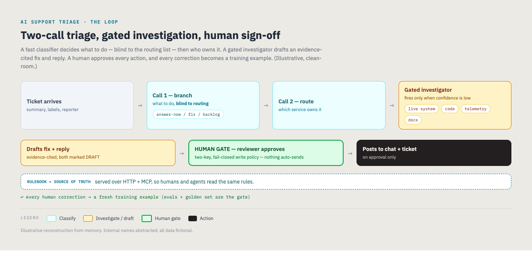Click the Call 2 — route box
Viewport: 532px width, 253px height.
(329, 105)
